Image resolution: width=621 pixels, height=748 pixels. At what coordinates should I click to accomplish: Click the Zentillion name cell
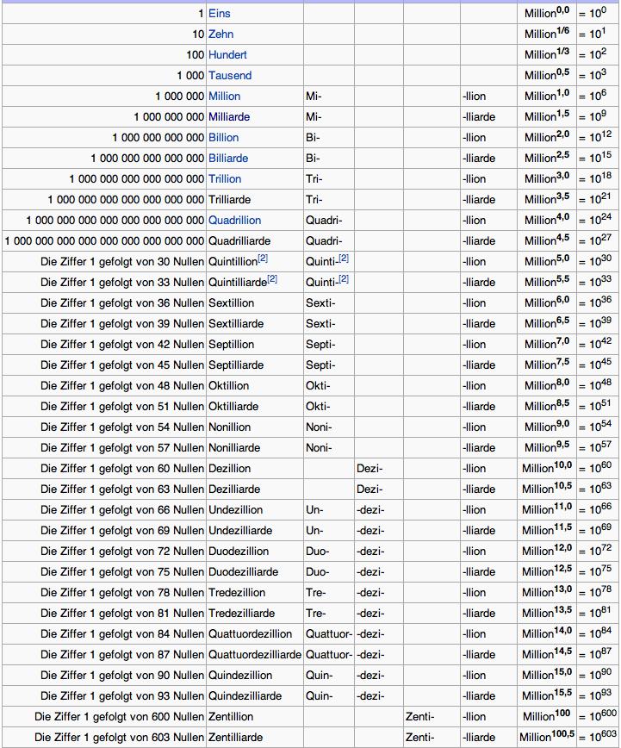click(231, 717)
